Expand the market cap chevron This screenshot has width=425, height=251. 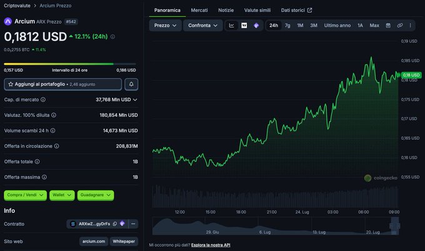135,100
